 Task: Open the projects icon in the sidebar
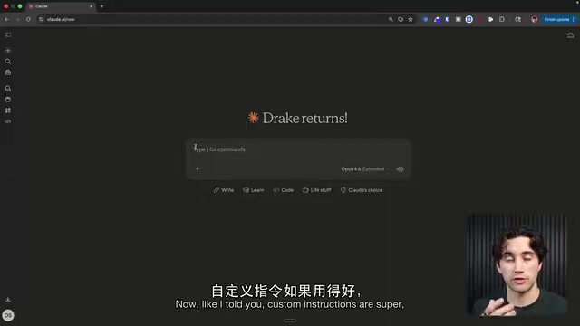click(8, 100)
